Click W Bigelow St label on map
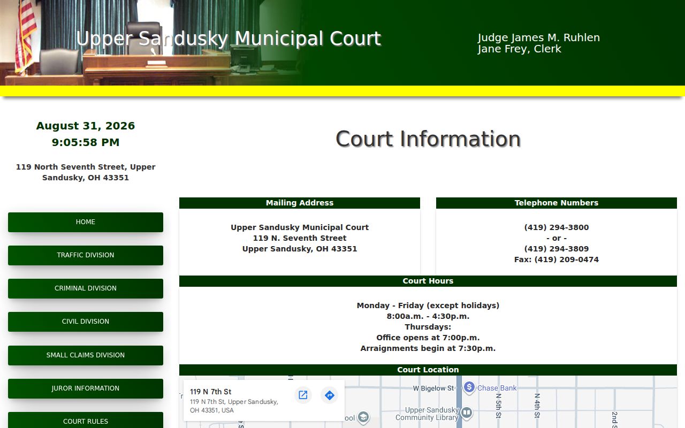The height and width of the screenshot is (428, 685). [433, 388]
